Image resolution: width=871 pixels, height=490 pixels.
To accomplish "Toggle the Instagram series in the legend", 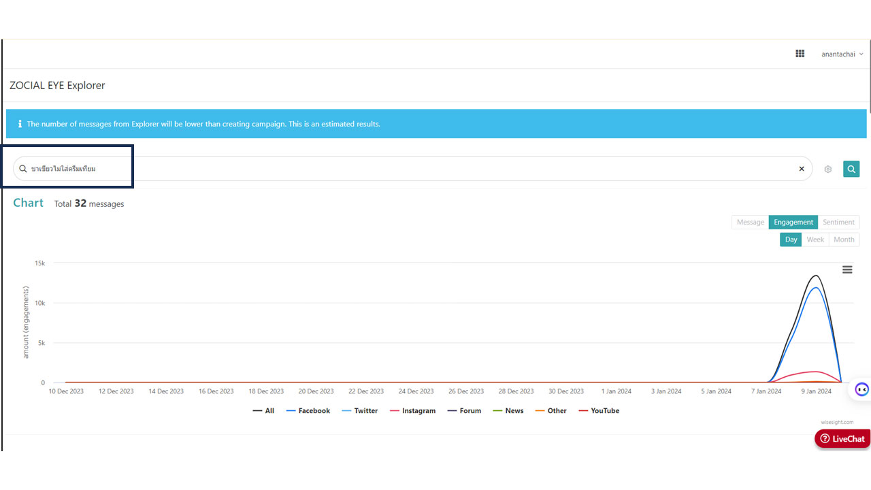I will 412,411.
